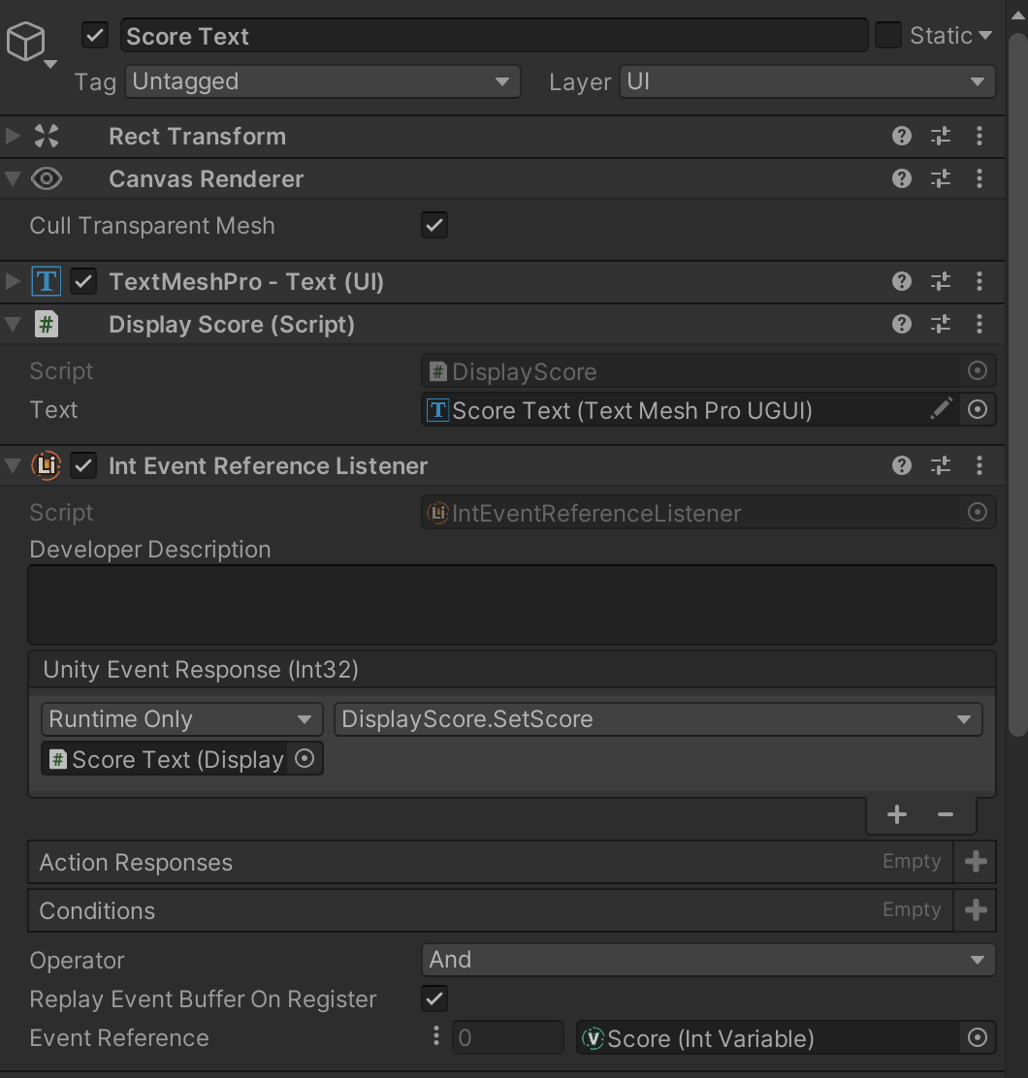Open the TextMeshPro more options menu
The height and width of the screenshot is (1078, 1028).
click(x=980, y=281)
